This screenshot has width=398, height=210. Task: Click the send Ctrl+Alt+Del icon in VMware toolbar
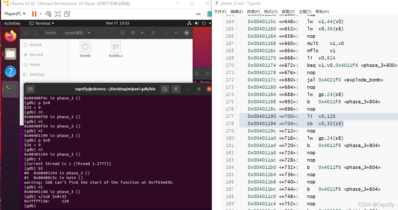coord(48,14)
